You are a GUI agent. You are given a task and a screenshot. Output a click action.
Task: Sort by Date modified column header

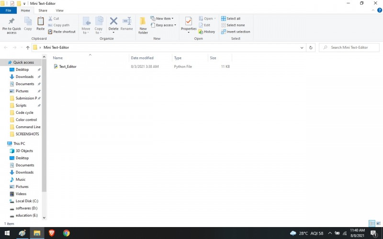[x=142, y=58]
